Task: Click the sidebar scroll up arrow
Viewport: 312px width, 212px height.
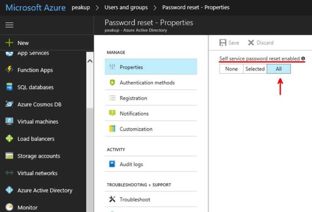Action: pyautogui.click(x=90, y=61)
